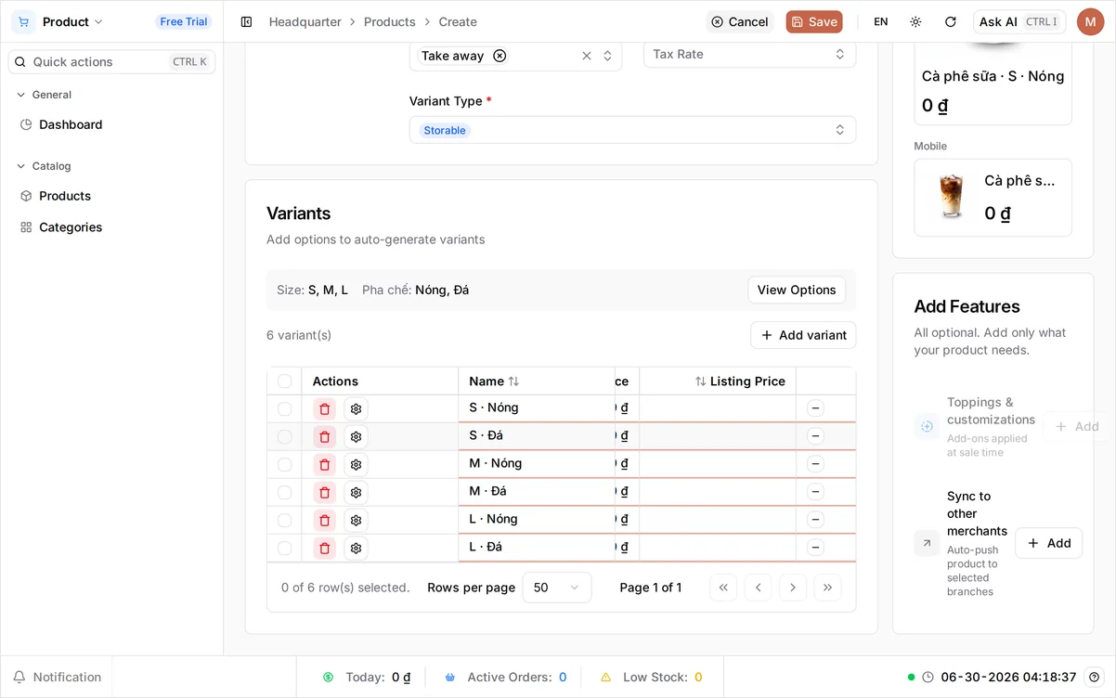
Task: Click the Add variant button
Action: [803, 335]
